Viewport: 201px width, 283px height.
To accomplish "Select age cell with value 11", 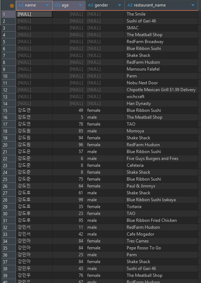I will (x=69, y=227).
